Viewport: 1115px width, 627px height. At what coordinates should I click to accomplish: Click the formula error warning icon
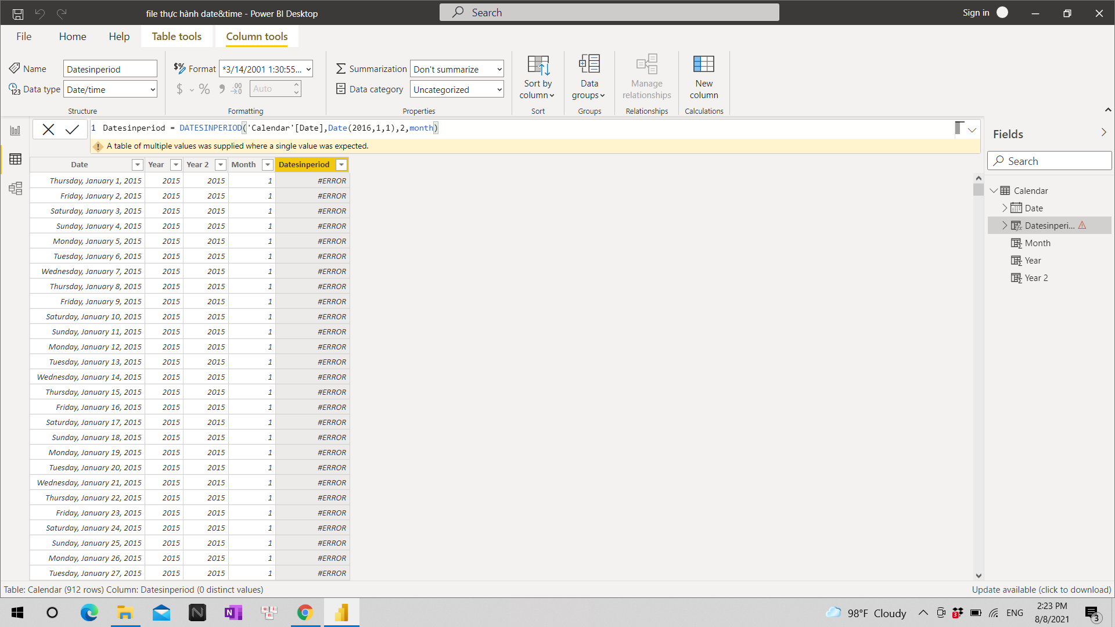click(98, 146)
